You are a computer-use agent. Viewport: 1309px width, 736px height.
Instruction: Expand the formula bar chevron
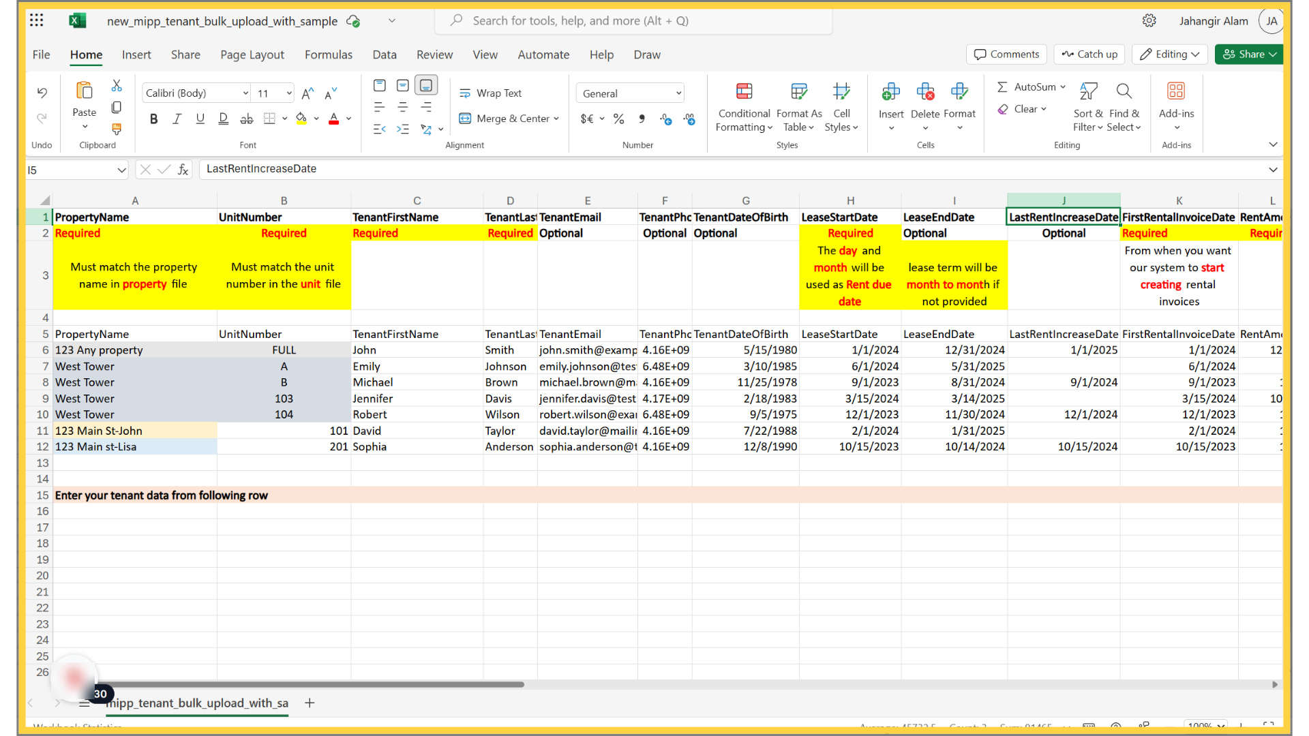click(1273, 170)
